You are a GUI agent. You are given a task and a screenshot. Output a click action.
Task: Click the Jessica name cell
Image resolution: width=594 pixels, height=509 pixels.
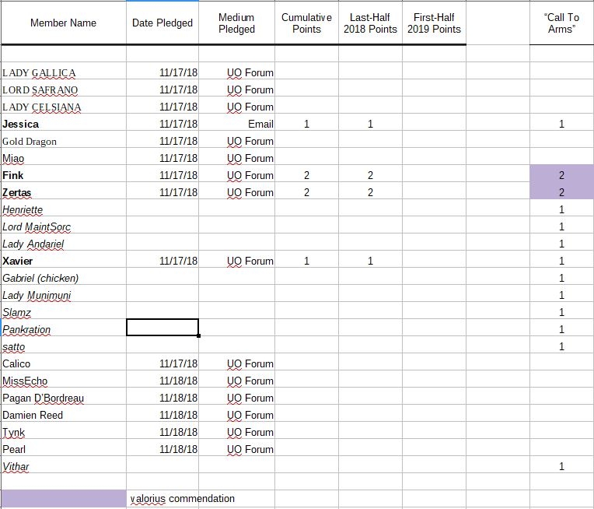(63, 122)
